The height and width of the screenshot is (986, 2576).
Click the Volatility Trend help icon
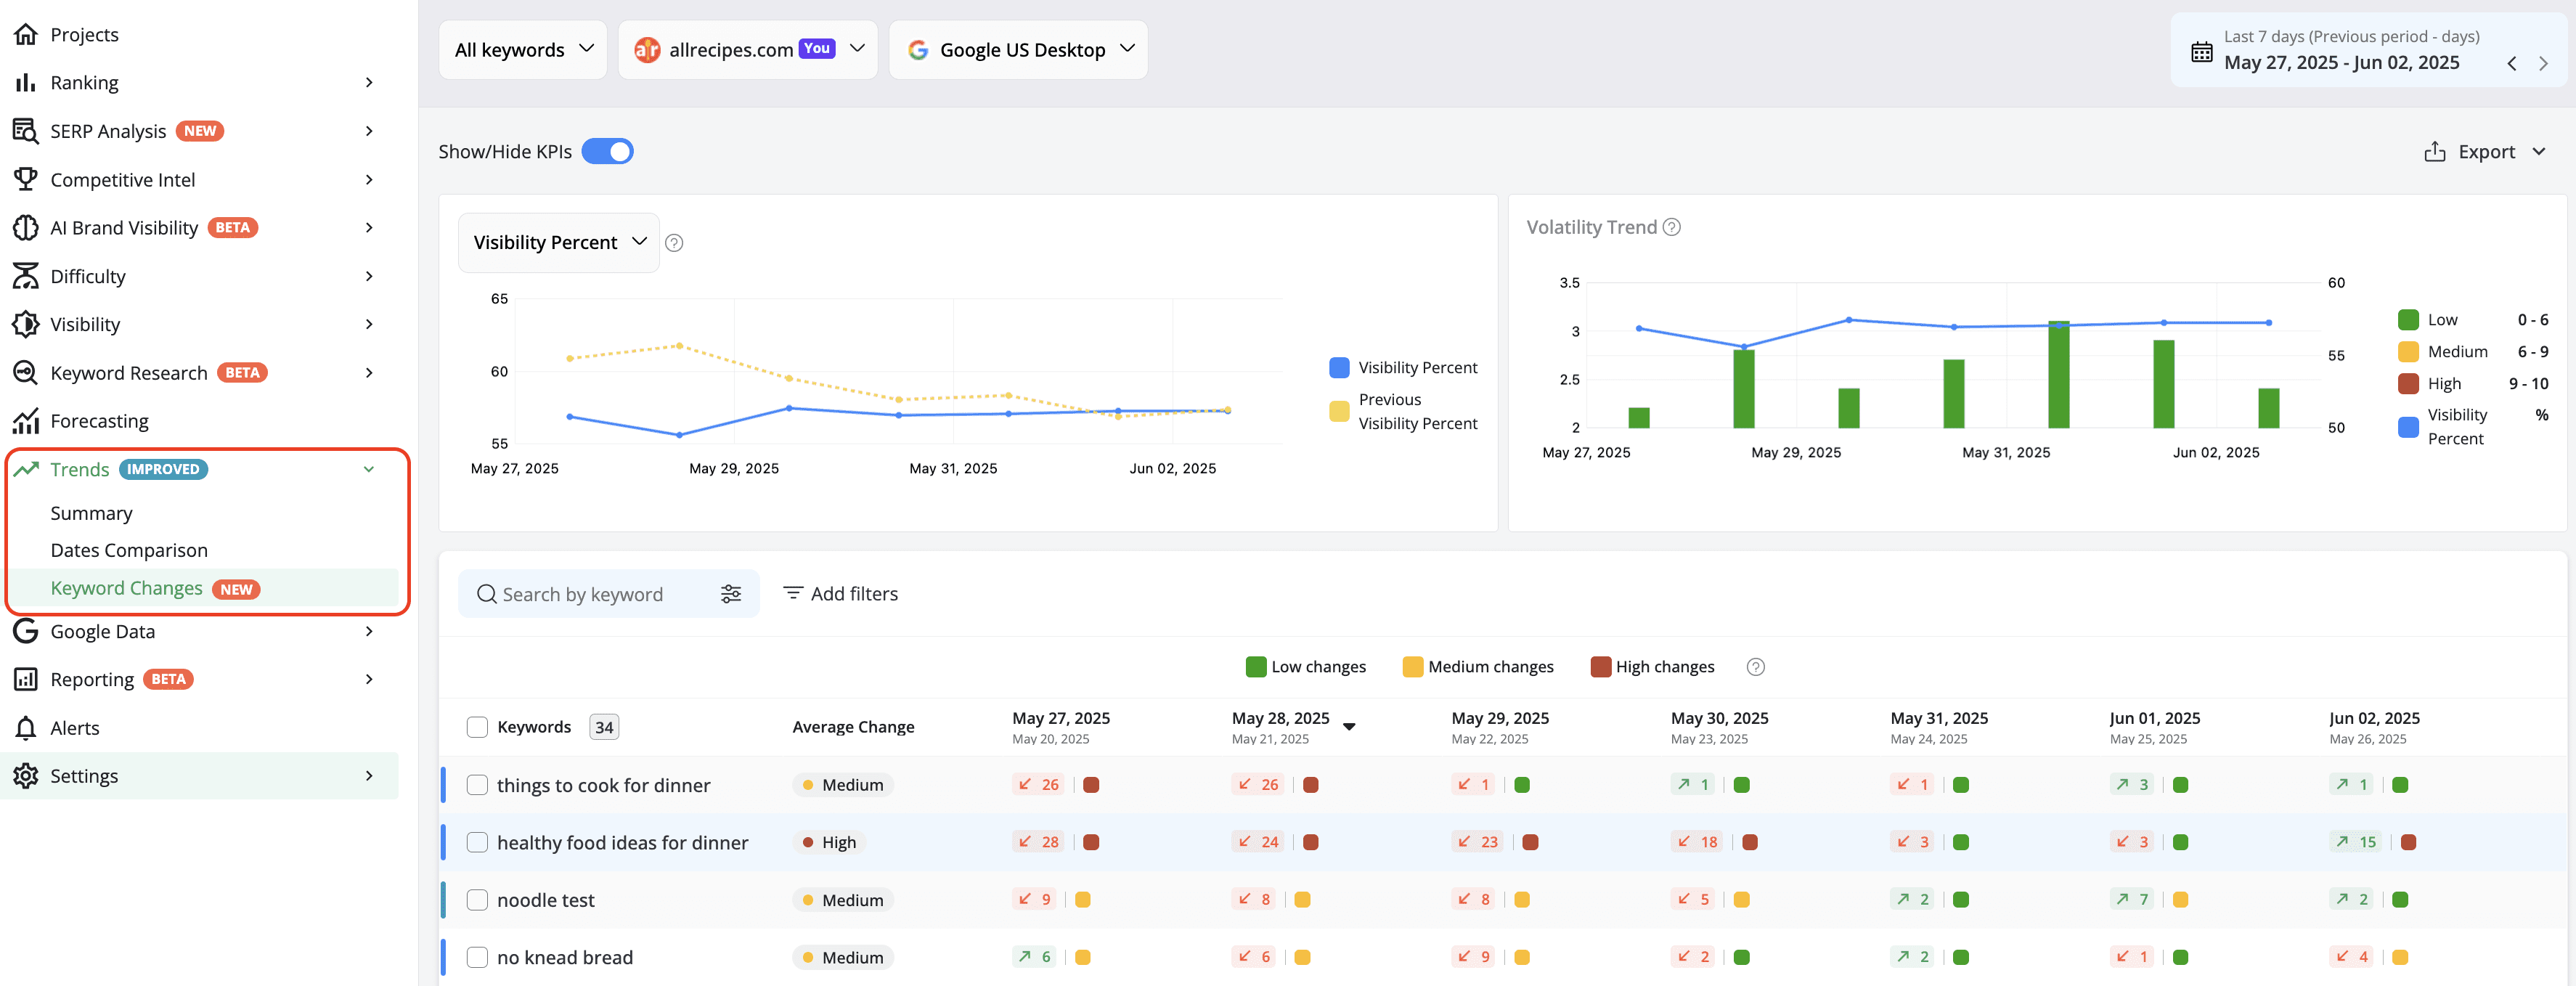pyautogui.click(x=1672, y=227)
